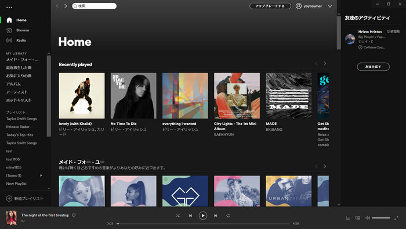The image size is (406, 229).
Task: Save song with the heart icon
Action: (74, 215)
